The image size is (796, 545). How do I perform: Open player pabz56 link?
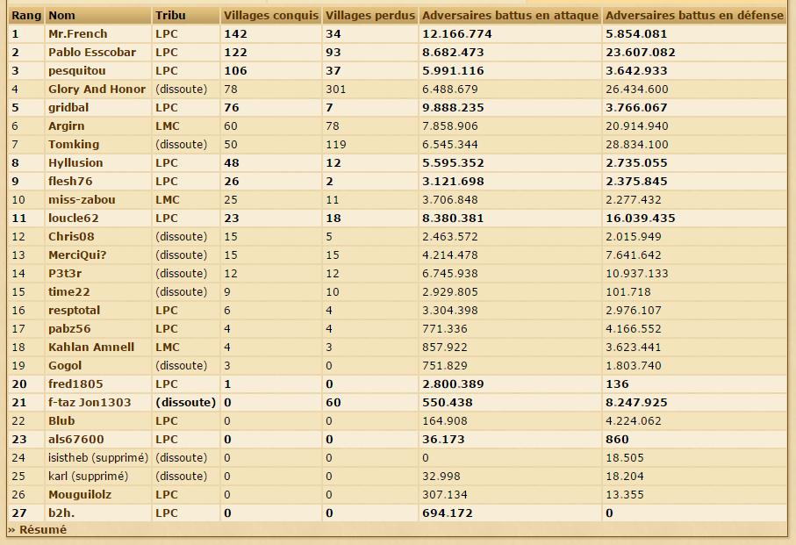click(69, 329)
